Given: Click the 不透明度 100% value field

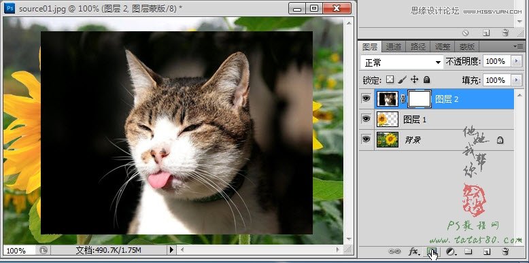Looking at the screenshot, I should pyautogui.click(x=498, y=61).
